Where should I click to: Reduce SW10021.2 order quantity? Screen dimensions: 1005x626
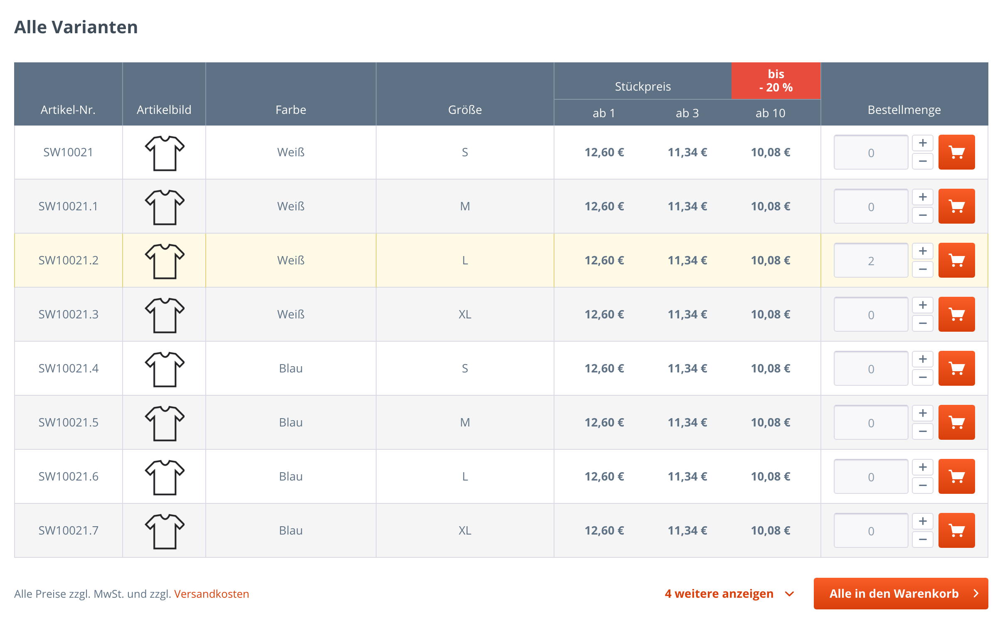923,269
